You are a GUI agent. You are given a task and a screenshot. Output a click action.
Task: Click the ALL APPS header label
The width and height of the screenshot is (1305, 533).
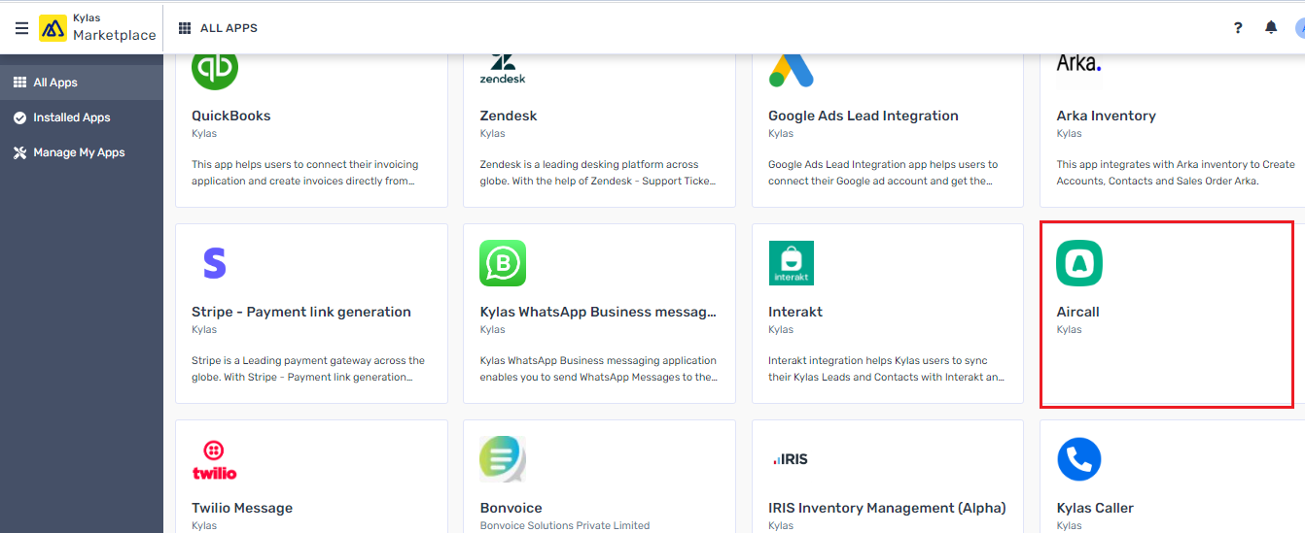click(229, 28)
